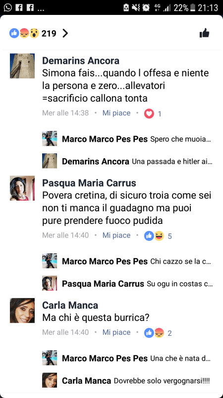Open Demarins Ancora's tower profile picture
This screenshot has width=223, height=398.
tap(22, 66)
